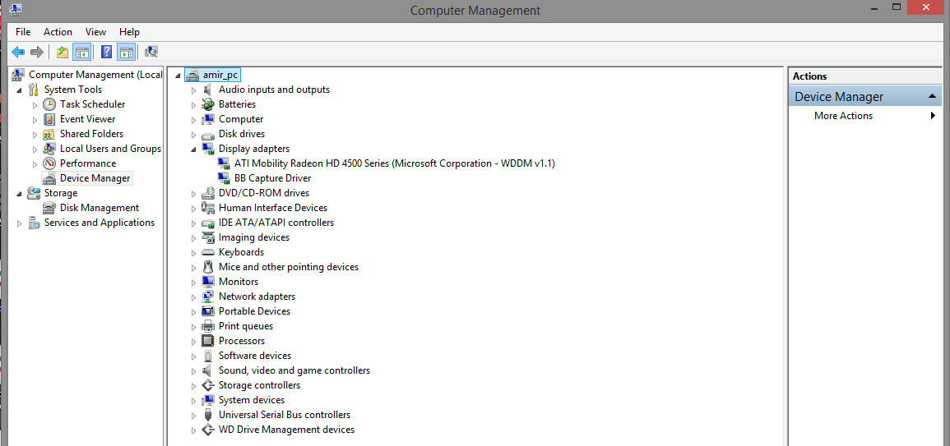Click Human Interface Devices icon
This screenshot has width=950, height=446.
click(x=208, y=208)
